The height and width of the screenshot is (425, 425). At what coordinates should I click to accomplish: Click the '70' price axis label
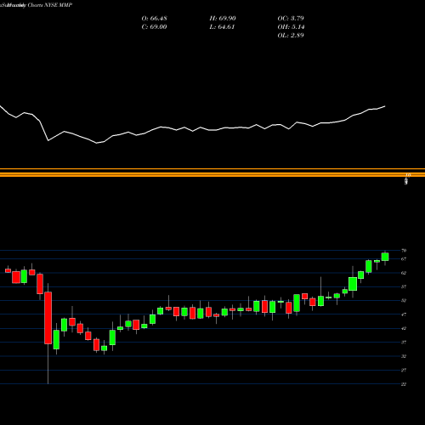coord(404,251)
